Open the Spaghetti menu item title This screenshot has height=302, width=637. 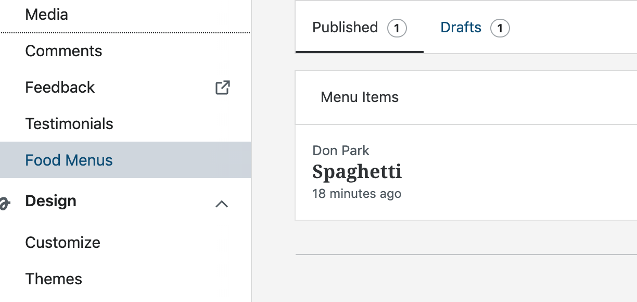[x=357, y=172]
